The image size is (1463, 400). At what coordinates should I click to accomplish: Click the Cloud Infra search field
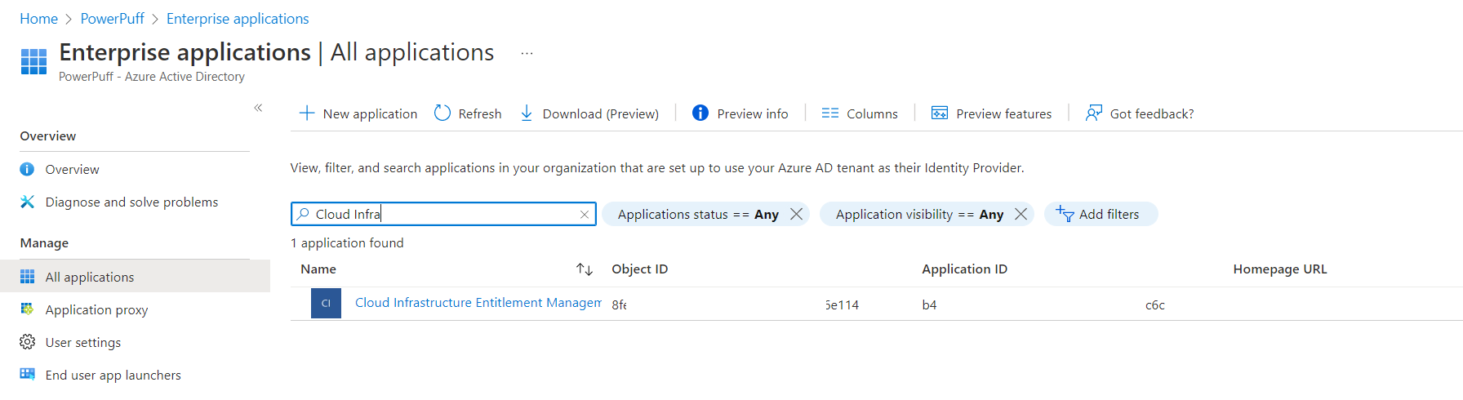[441, 214]
